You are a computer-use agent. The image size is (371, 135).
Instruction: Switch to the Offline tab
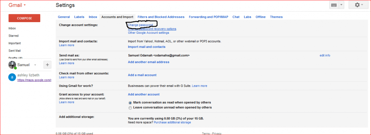[260, 17]
